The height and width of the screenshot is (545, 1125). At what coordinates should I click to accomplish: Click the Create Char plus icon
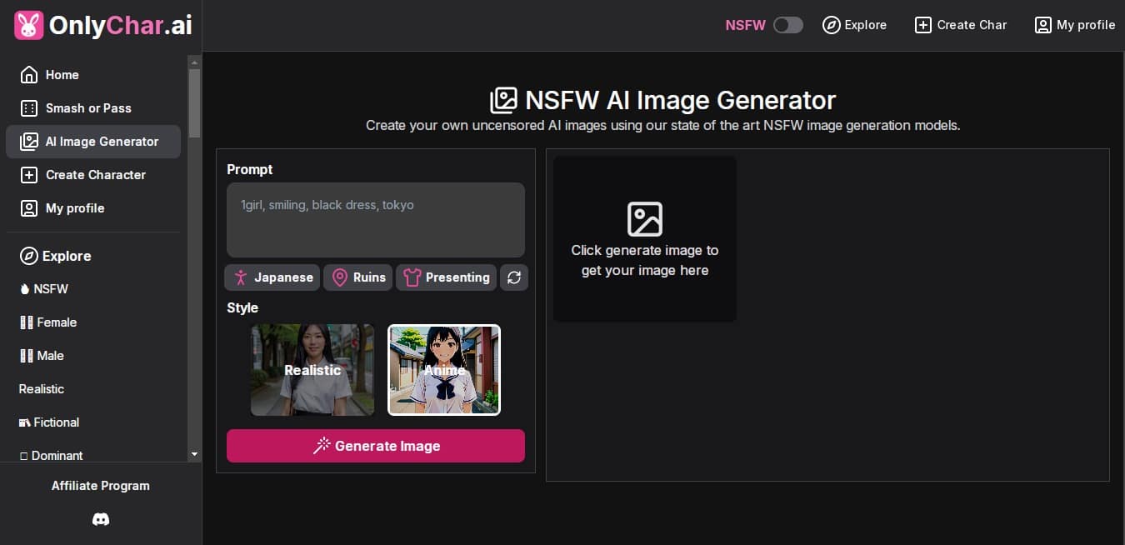coord(923,25)
